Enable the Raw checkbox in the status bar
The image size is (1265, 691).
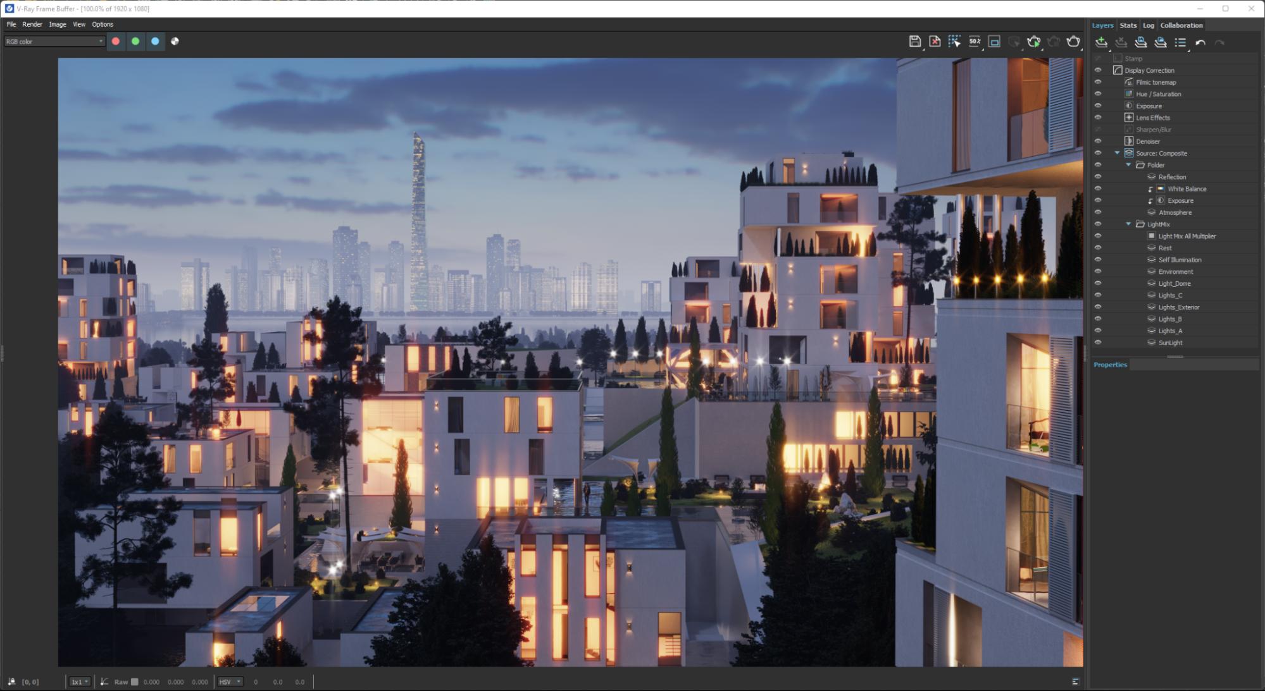134,682
